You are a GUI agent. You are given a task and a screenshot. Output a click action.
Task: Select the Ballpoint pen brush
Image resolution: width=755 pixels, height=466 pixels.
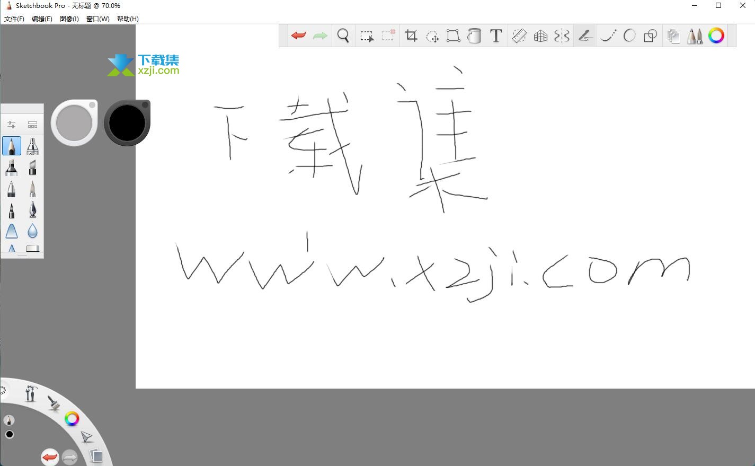pos(11,189)
